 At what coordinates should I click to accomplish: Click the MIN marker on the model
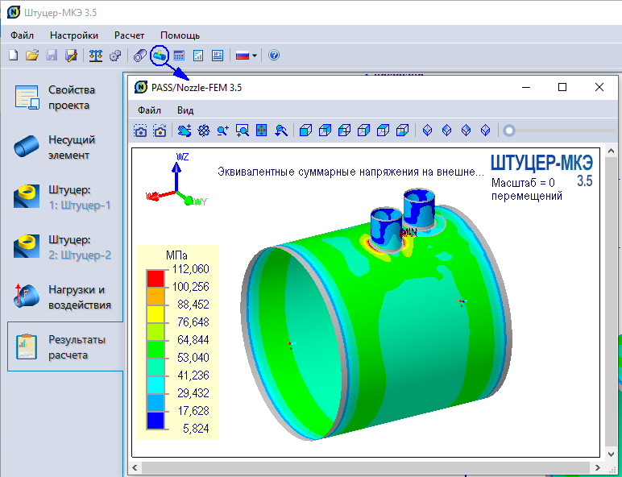point(408,232)
